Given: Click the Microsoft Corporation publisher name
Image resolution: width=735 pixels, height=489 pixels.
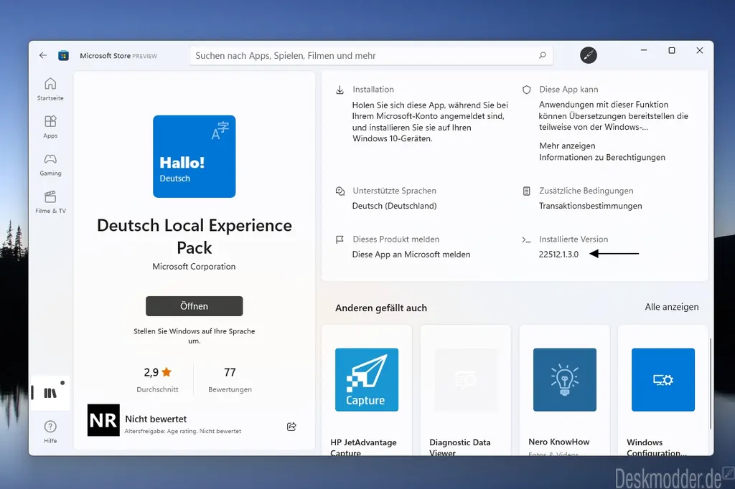Looking at the screenshot, I should pyautogui.click(x=194, y=267).
